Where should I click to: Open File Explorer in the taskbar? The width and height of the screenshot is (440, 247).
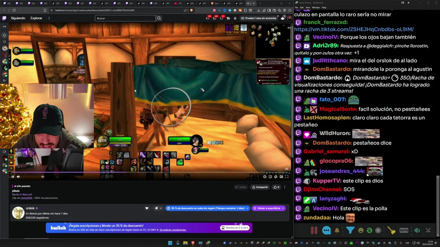(185, 243)
